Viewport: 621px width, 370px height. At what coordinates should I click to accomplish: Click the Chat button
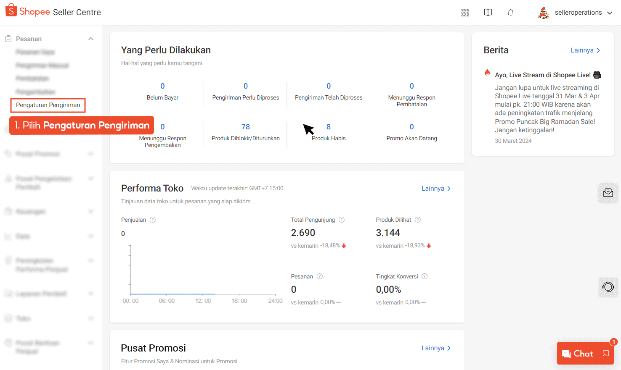pos(578,354)
